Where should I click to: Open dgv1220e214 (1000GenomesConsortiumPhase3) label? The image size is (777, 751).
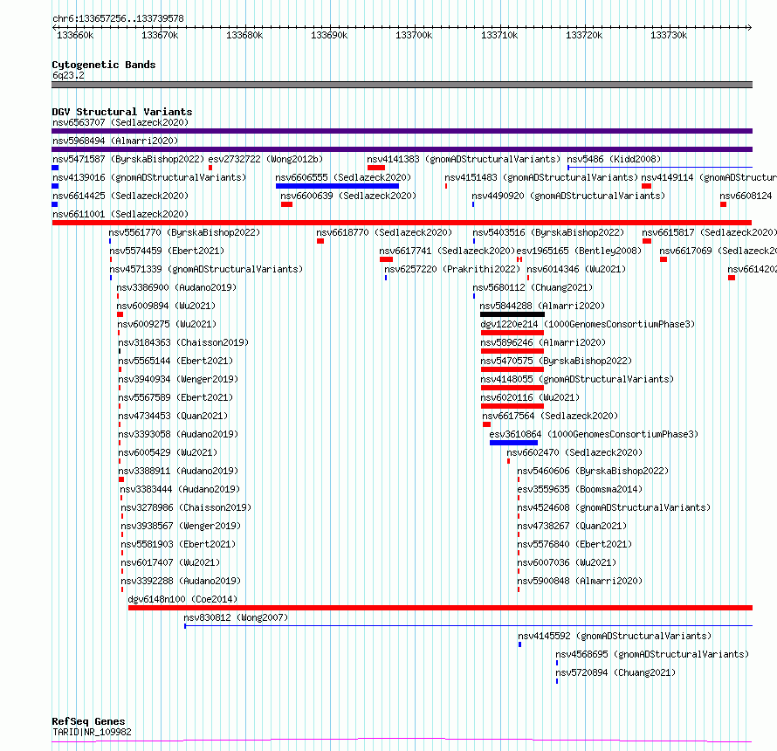(588, 324)
